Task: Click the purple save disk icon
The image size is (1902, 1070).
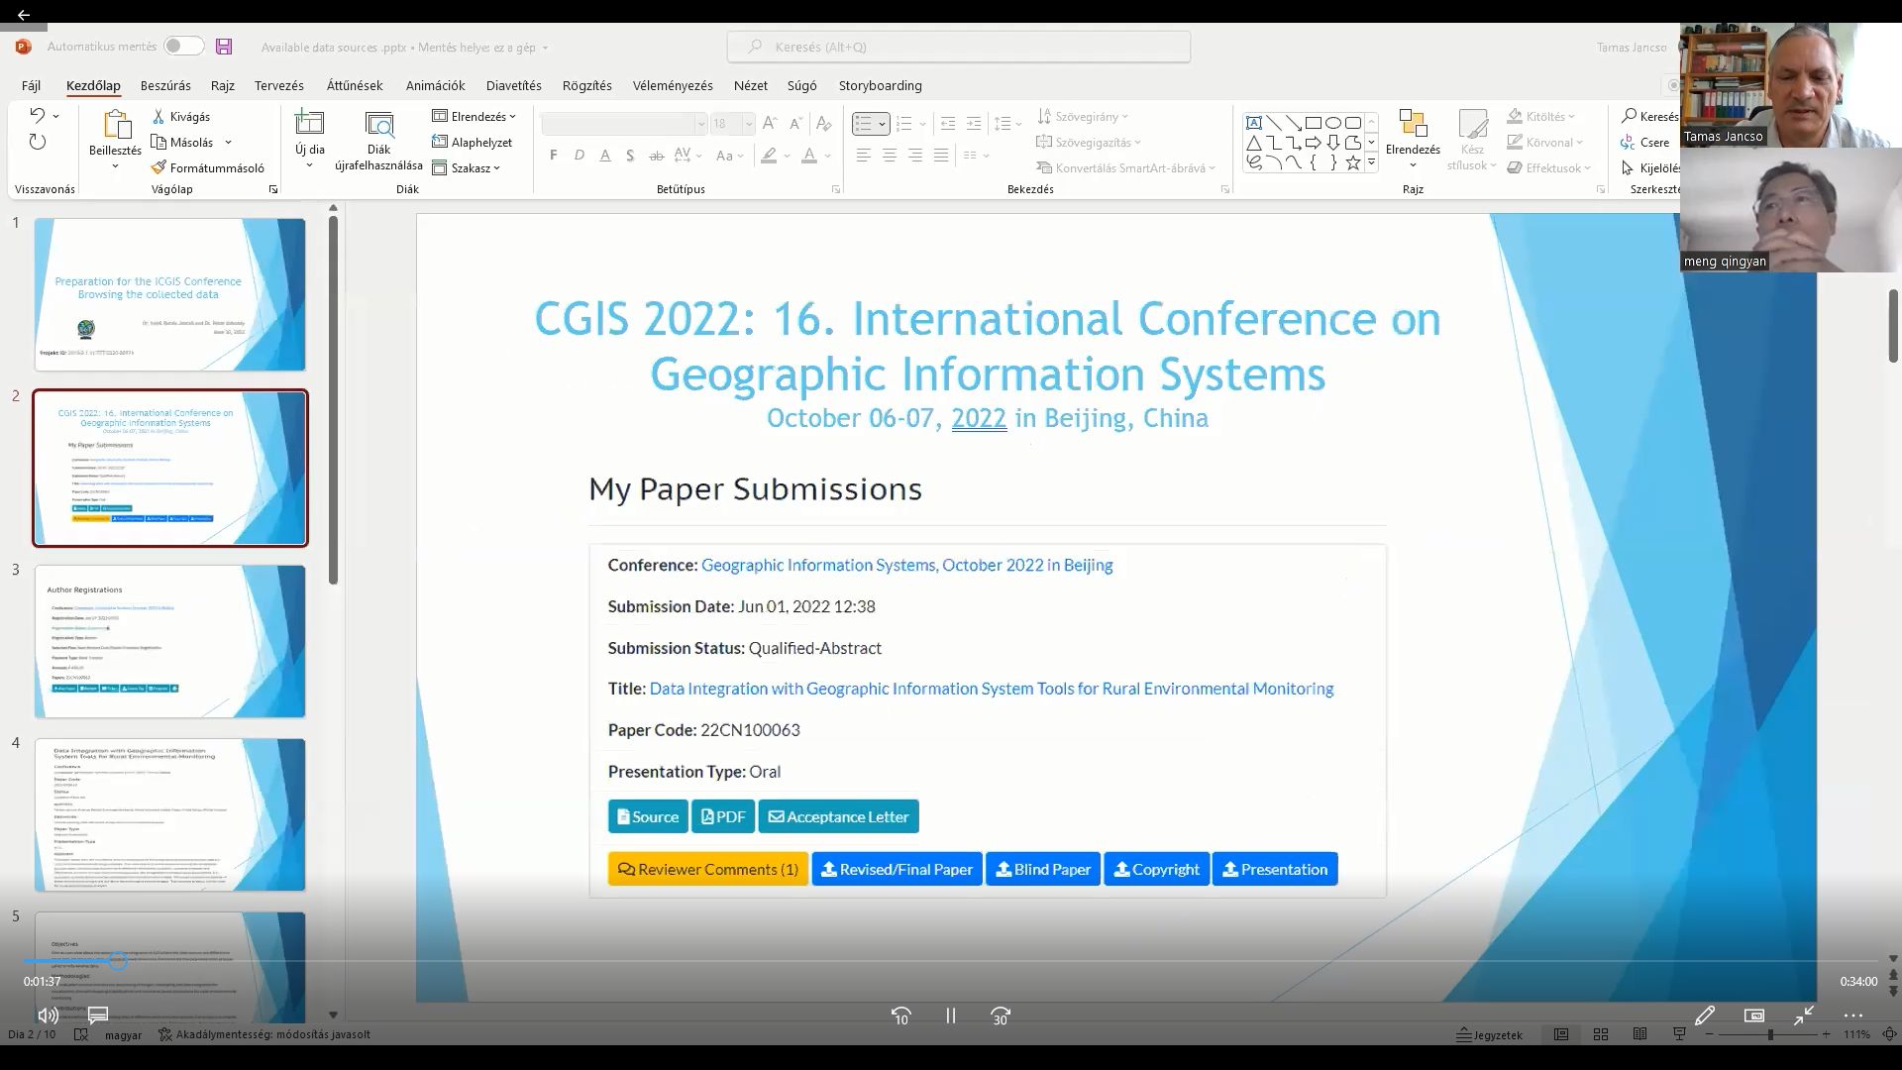Action: click(224, 47)
